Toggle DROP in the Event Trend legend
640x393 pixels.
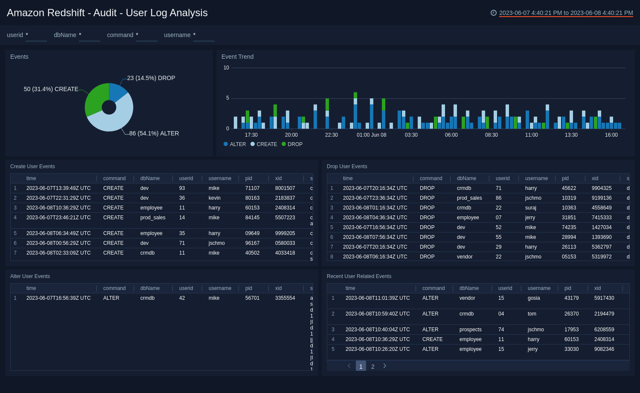click(294, 144)
